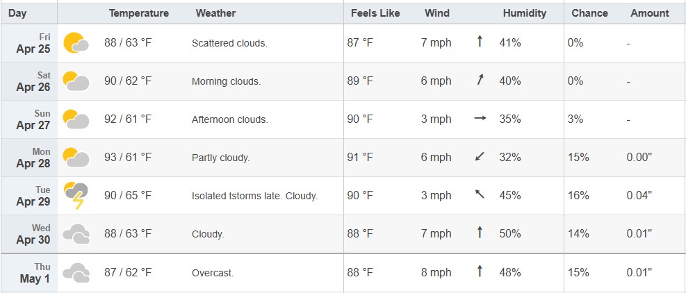The height and width of the screenshot is (293, 686).
Task: Click the Apr 26 morning clouds icon
Action: point(76,81)
